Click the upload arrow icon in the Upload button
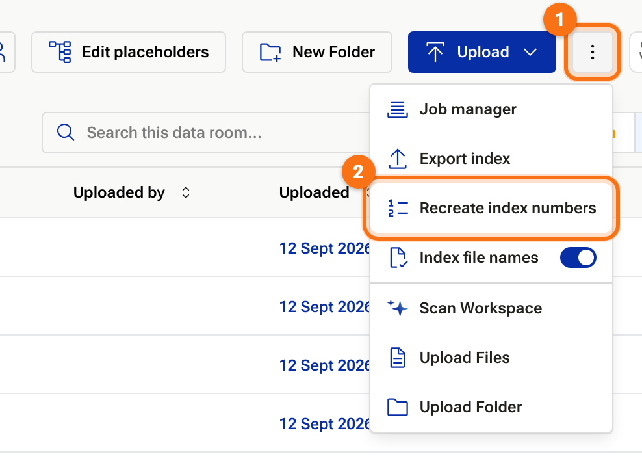This screenshot has height=463, width=642. click(435, 52)
